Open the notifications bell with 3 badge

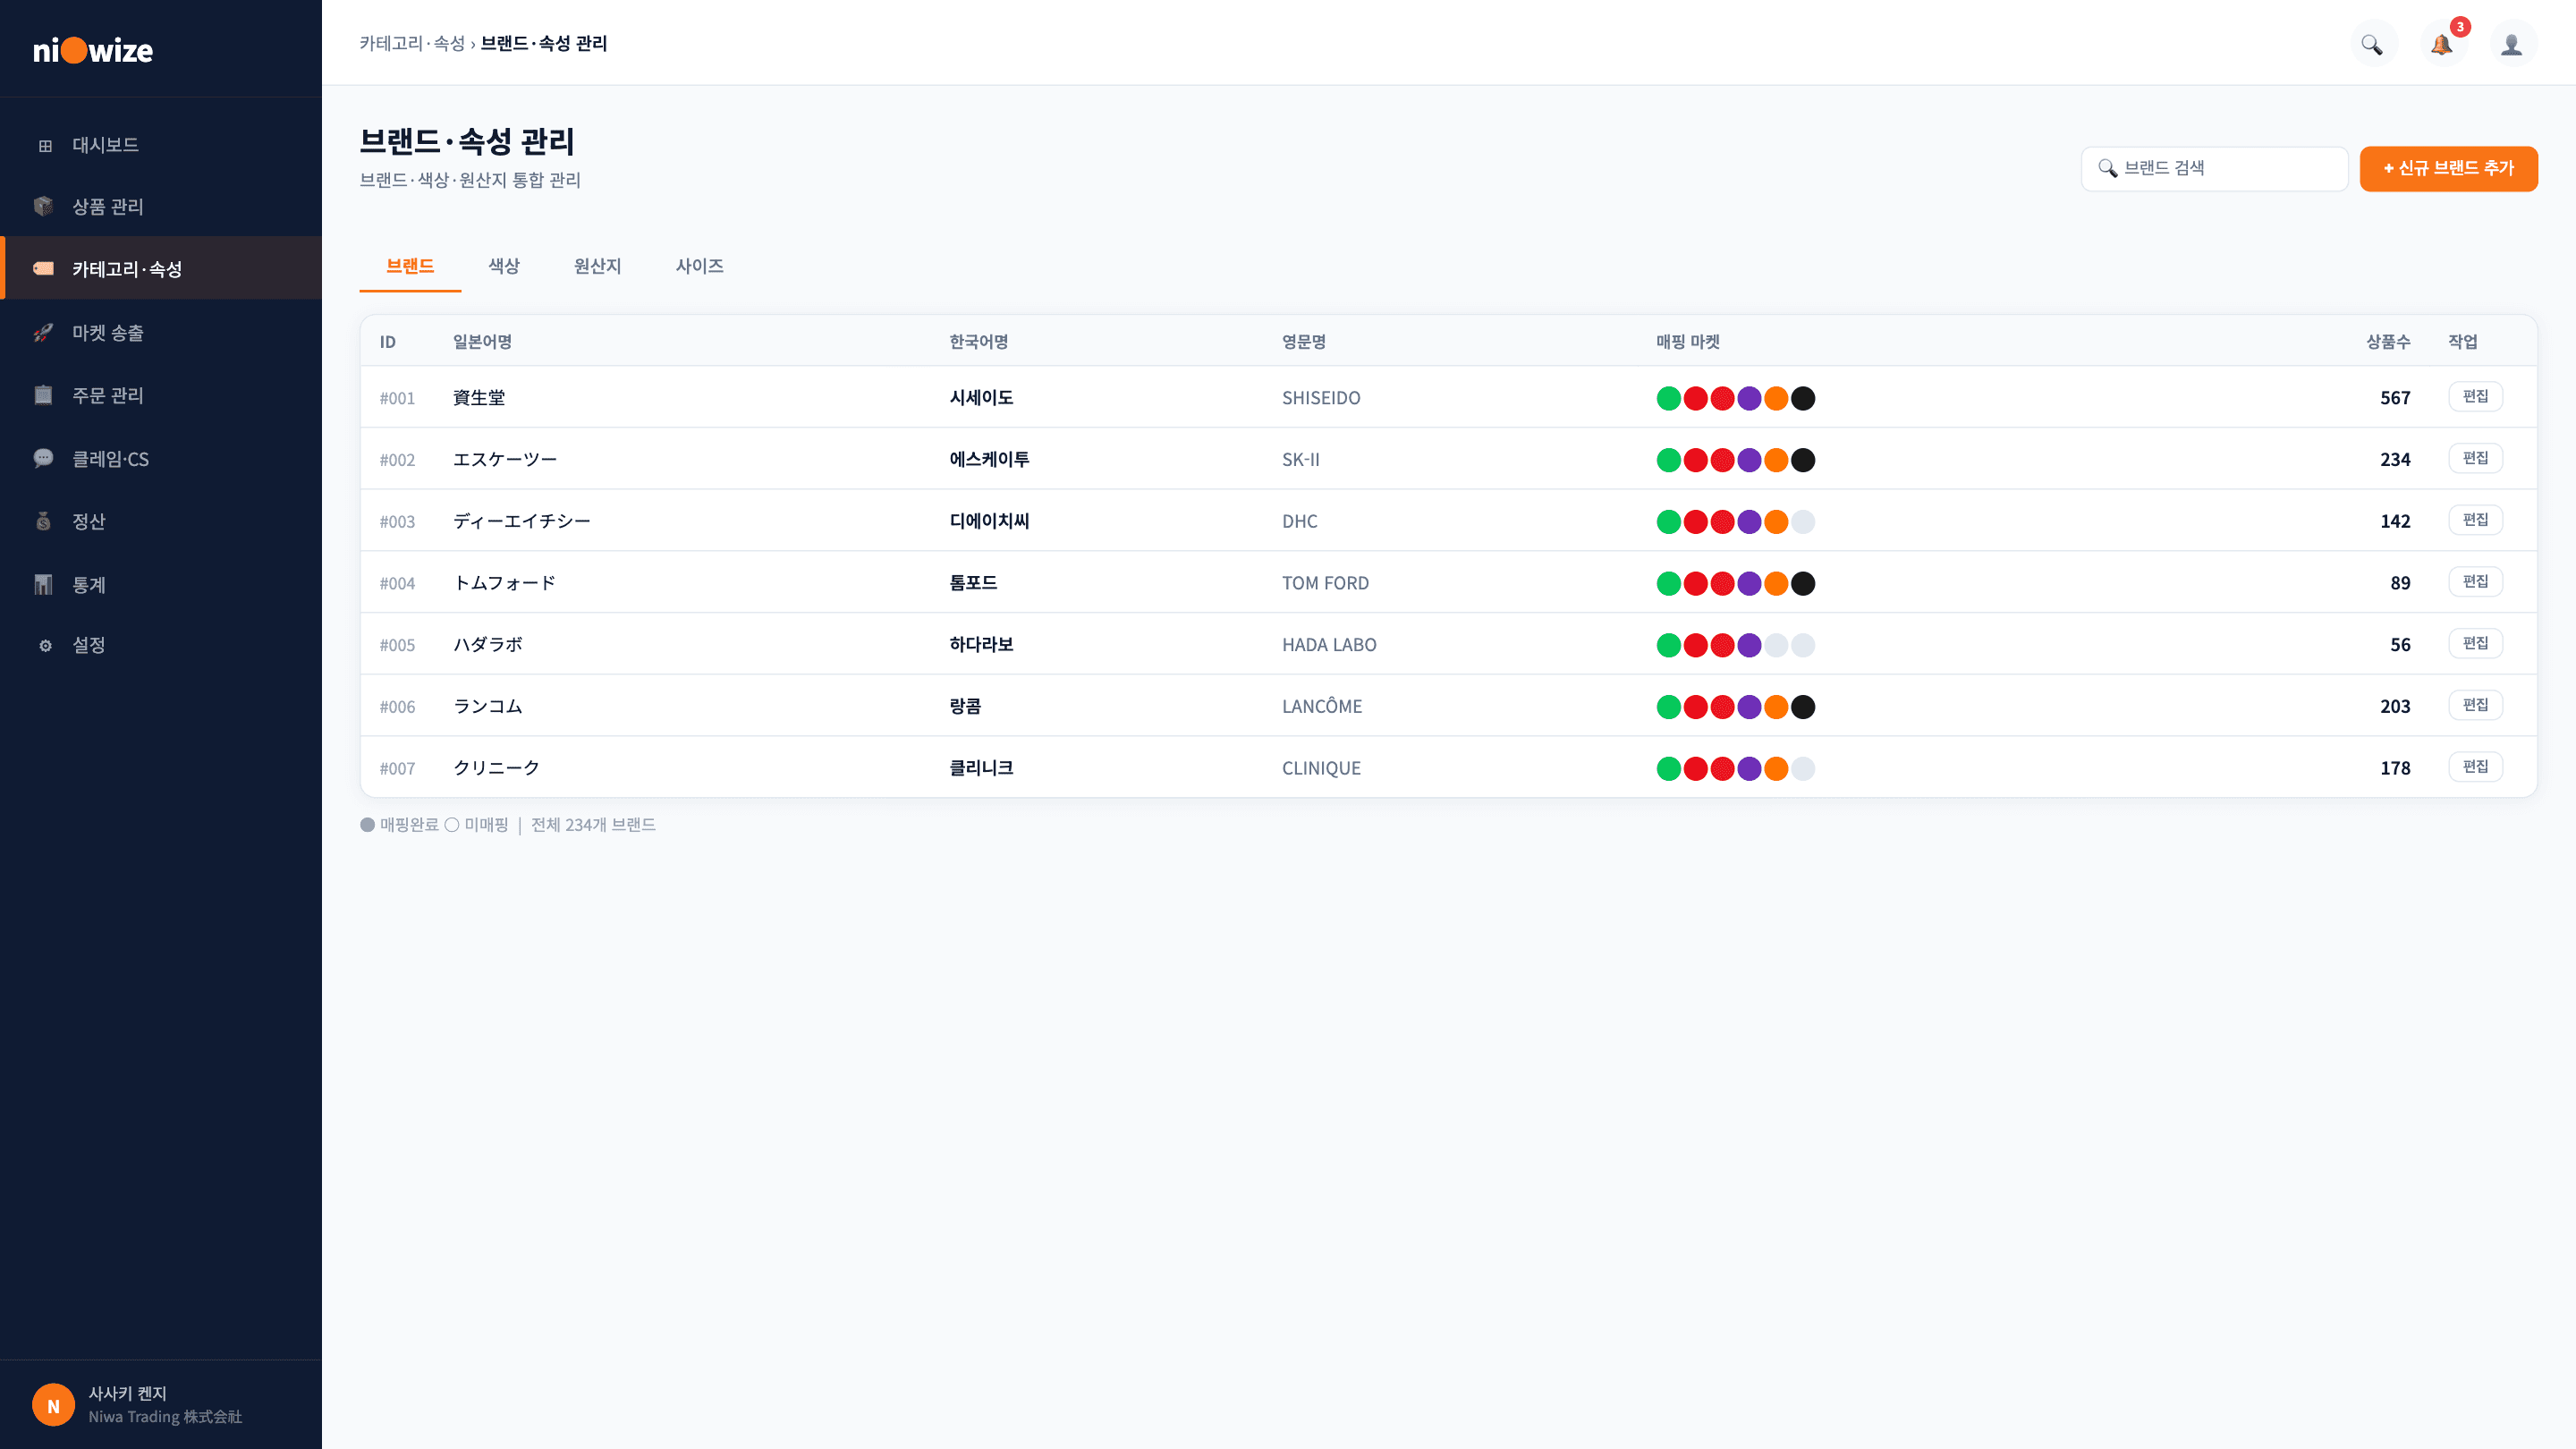point(2442,44)
